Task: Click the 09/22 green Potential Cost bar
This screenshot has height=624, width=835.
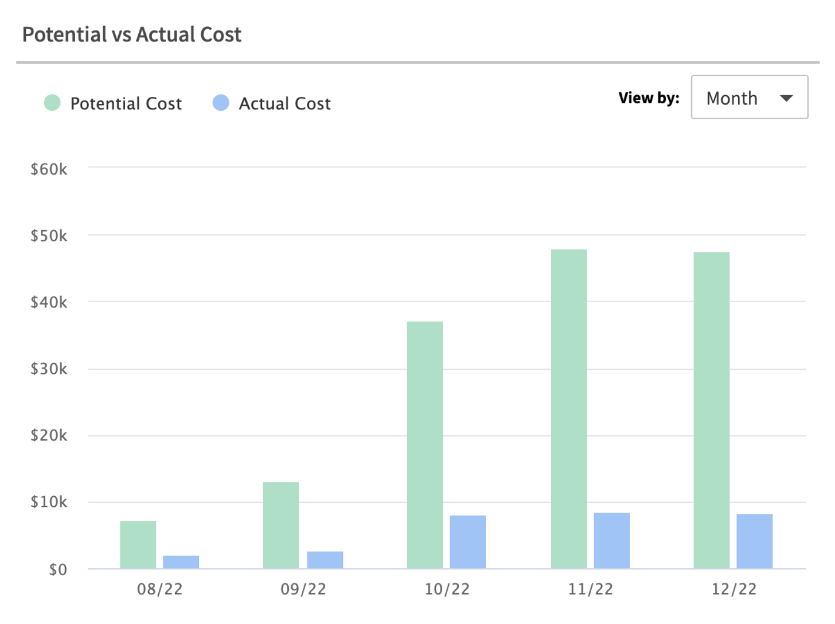Action: (280, 525)
